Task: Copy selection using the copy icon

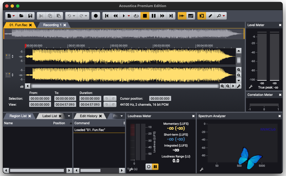Action: pyautogui.click(x=50, y=16)
